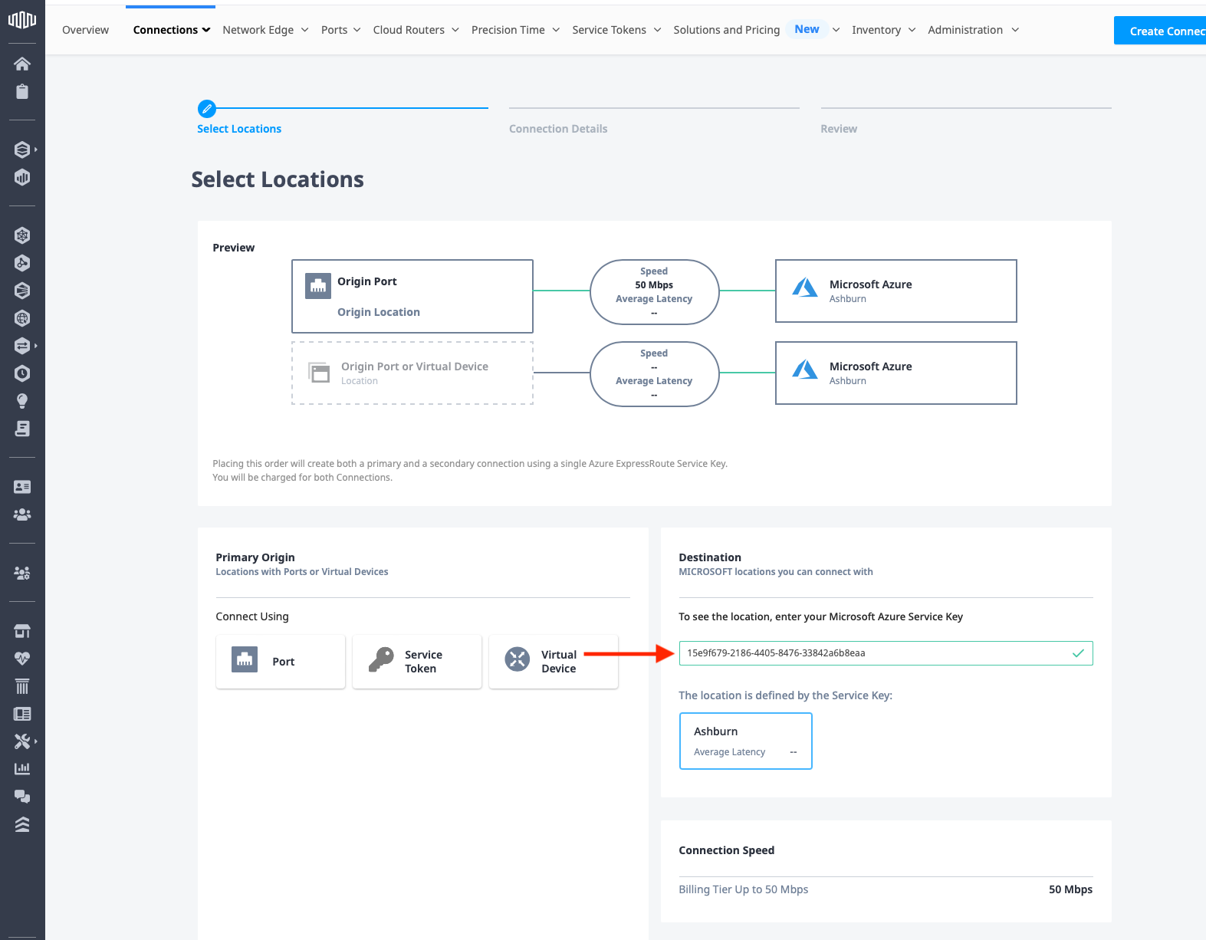Click the 50 Mbps value under Connection Speed

(1070, 889)
